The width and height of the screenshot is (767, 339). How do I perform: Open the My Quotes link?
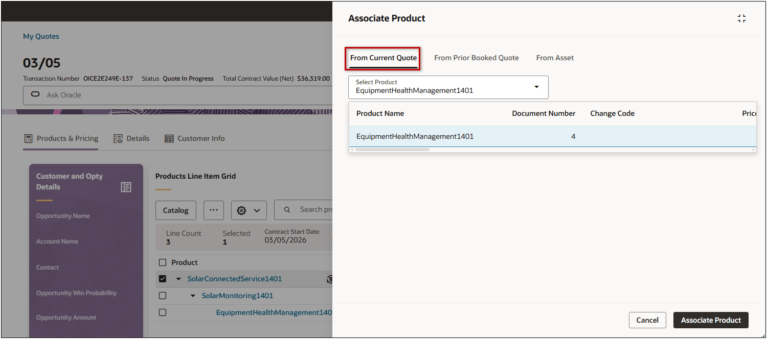click(41, 36)
